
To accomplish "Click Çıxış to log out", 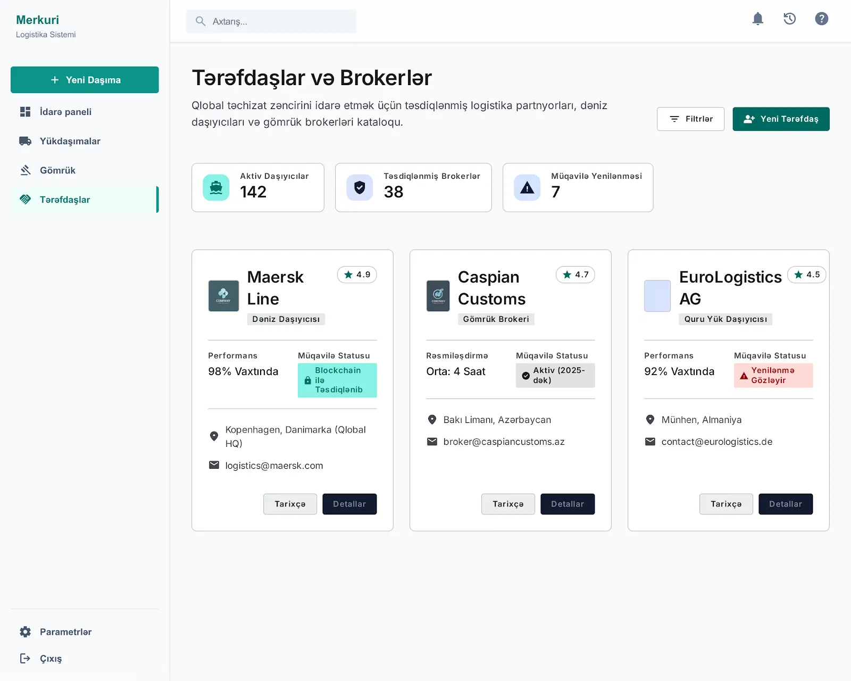I will 85,659.
